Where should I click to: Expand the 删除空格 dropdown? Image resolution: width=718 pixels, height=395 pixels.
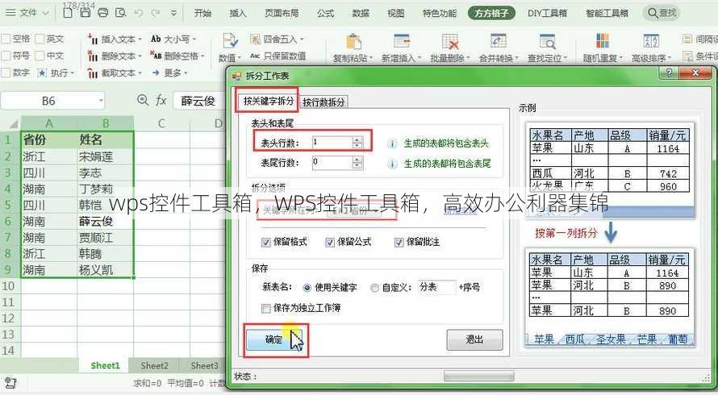point(202,56)
